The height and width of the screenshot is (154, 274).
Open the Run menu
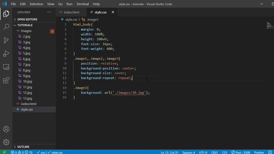point(69,4)
